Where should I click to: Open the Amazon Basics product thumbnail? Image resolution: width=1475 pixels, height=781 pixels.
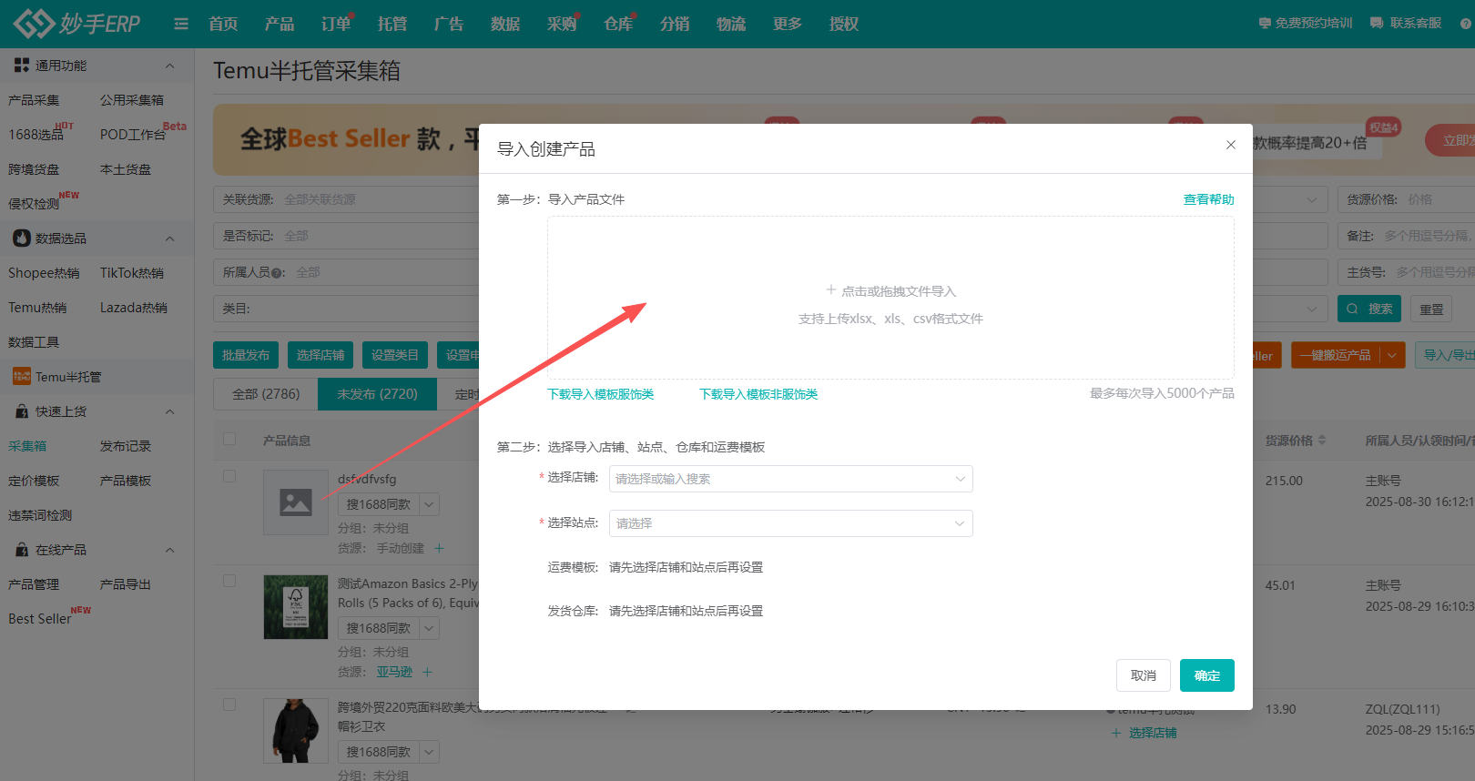296,607
